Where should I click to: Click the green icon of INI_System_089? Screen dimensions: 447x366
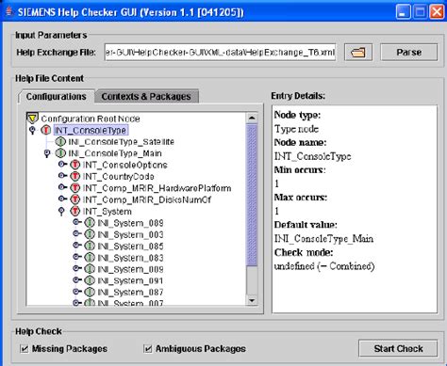click(90, 223)
